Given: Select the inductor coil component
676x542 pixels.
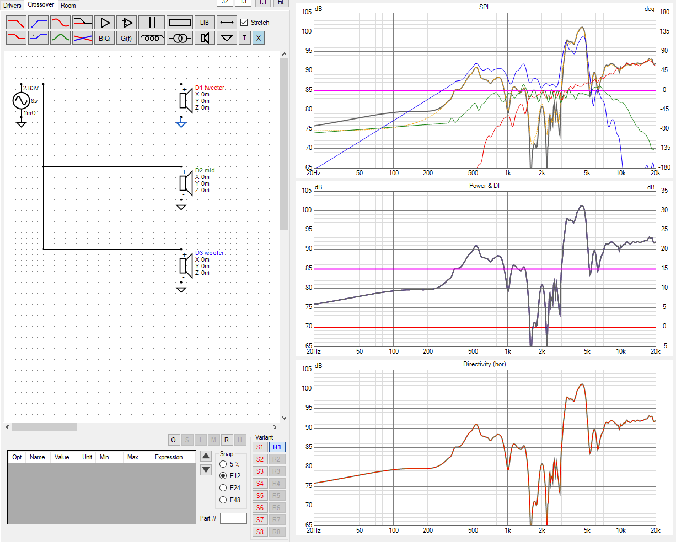Looking at the screenshot, I should (152, 38).
